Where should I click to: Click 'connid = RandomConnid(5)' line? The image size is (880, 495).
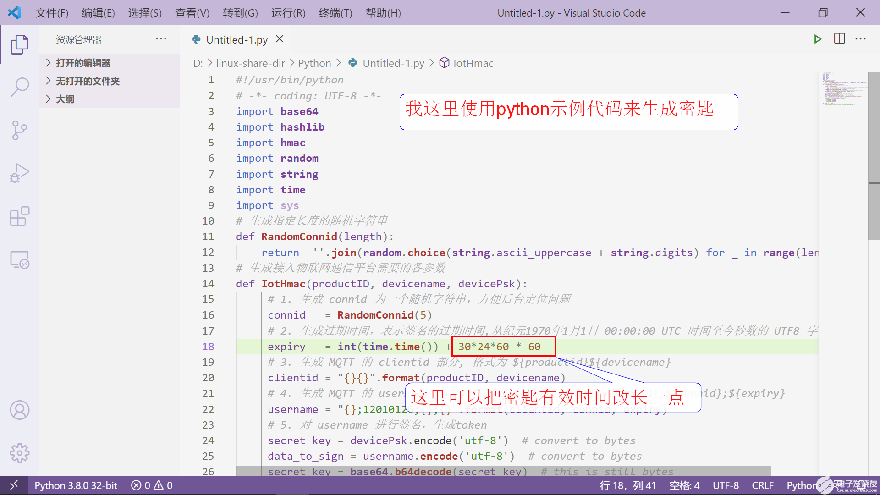coord(350,315)
